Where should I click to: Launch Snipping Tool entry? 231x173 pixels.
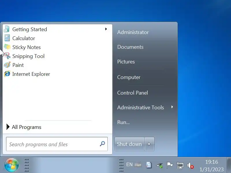tap(57, 56)
